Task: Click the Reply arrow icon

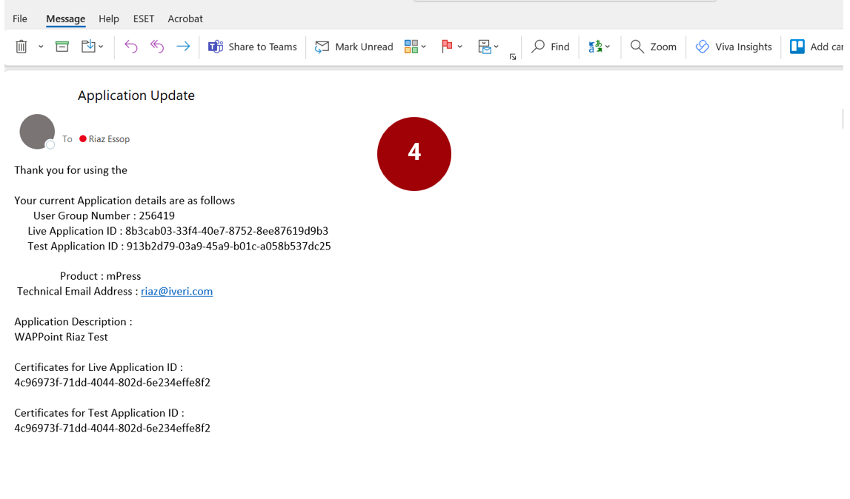Action: pyautogui.click(x=130, y=47)
